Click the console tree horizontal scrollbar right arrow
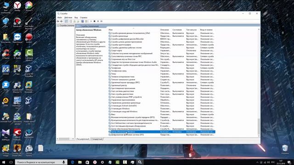The image size is (294, 165). point(73,139)
